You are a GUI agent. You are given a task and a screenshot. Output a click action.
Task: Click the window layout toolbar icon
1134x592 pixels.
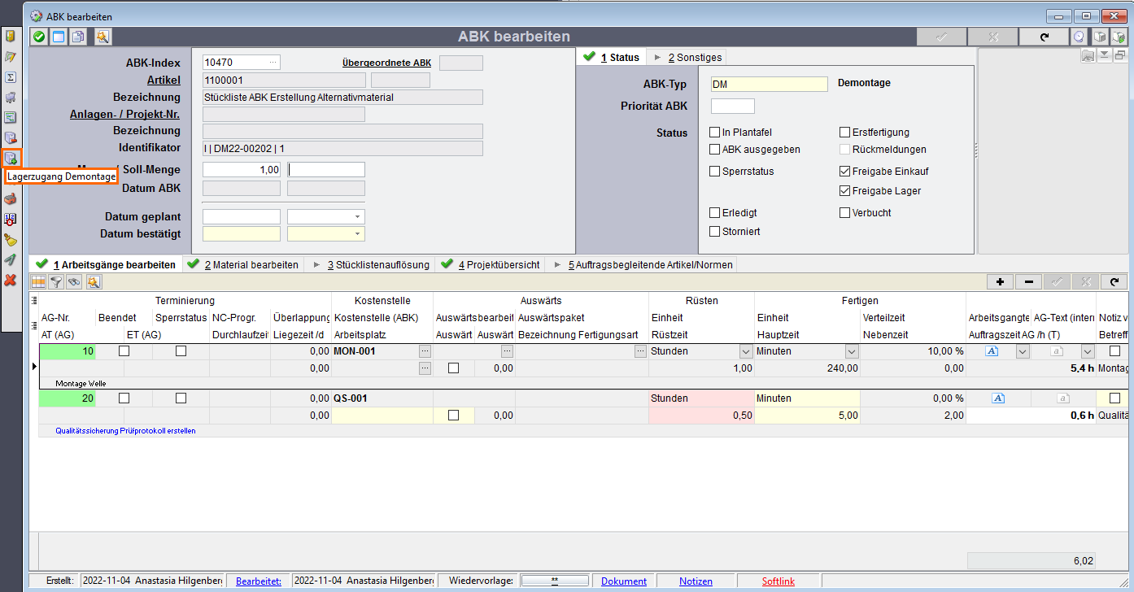click(59, 37)
